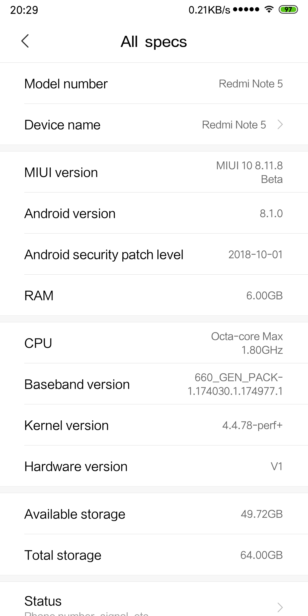The image size is (308, 616).
Task: Tap the clock in status bar
Action: 24,10
